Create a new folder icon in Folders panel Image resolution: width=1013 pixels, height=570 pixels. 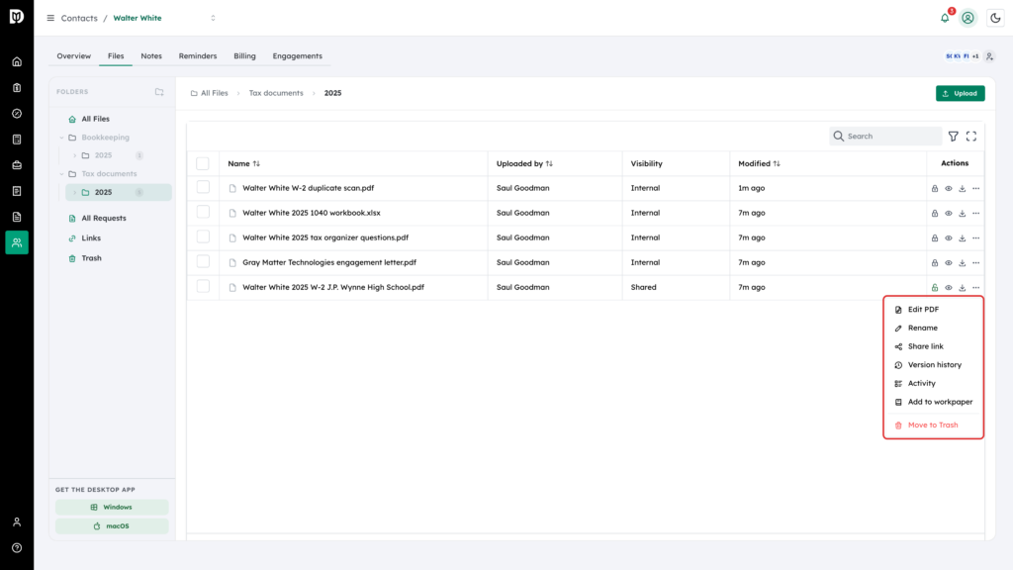159,92
